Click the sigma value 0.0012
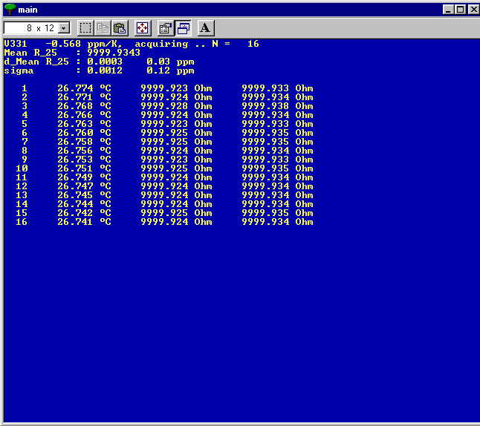The image size is (480, 426). pyautogui.click(x=105, y=71)
